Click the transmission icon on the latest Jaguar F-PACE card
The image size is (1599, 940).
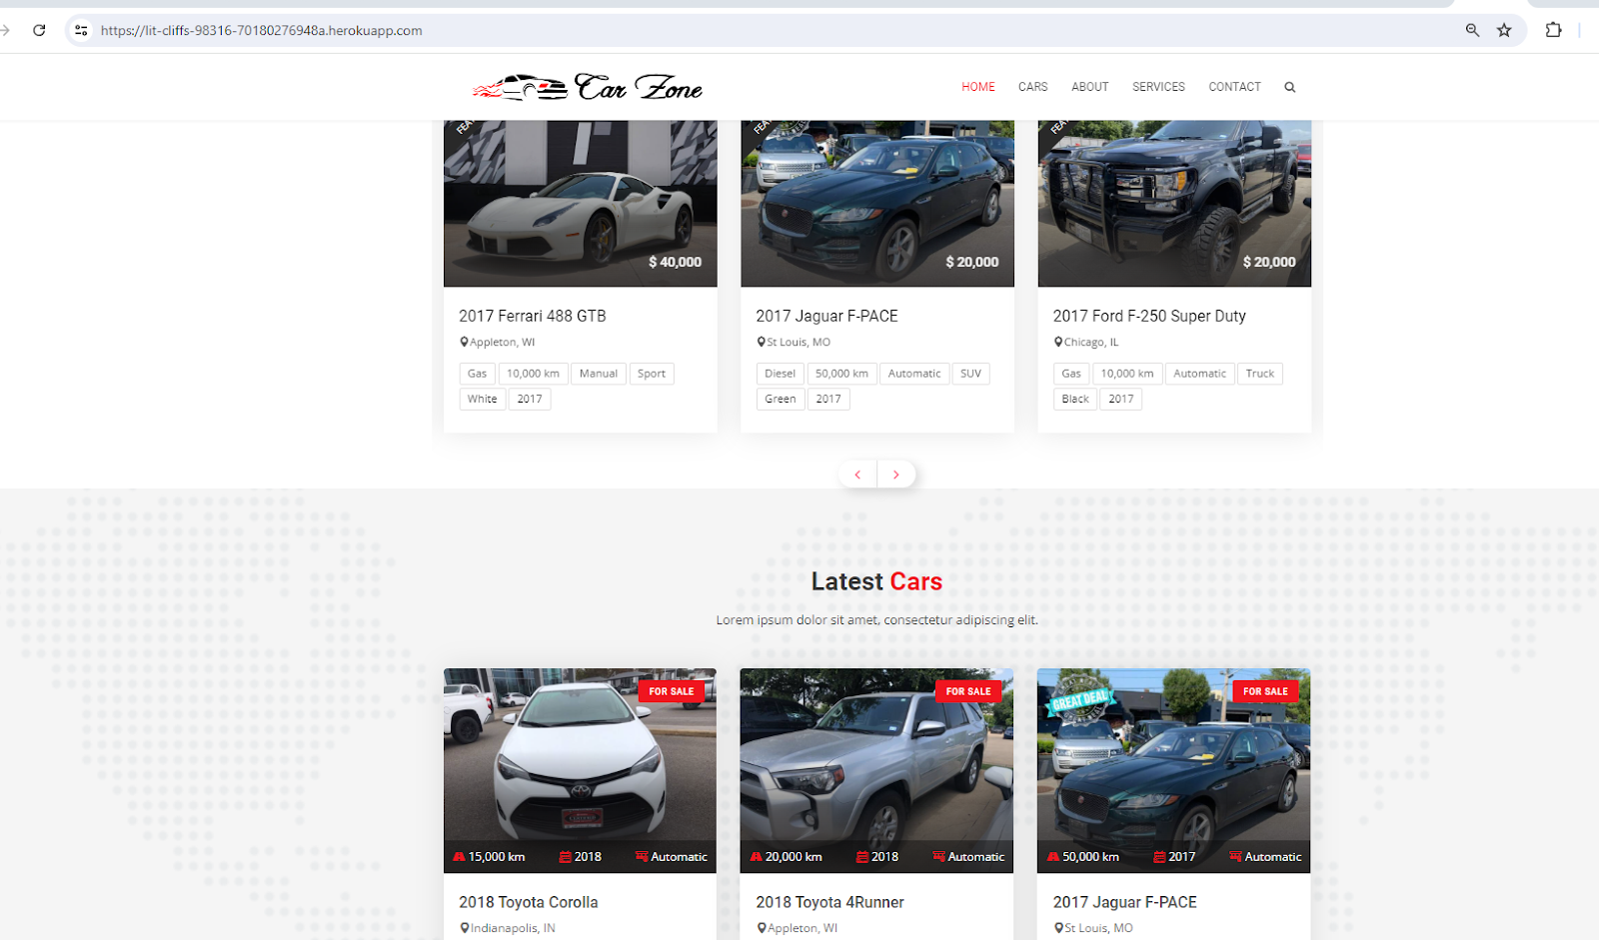(x=1235, y=857)
